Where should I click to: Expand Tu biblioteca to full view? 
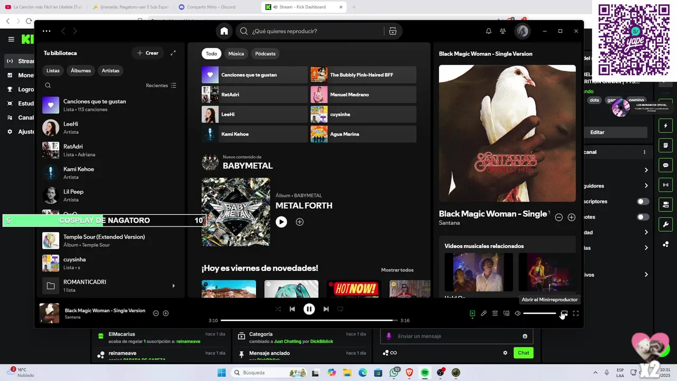(x=173, y=53)
